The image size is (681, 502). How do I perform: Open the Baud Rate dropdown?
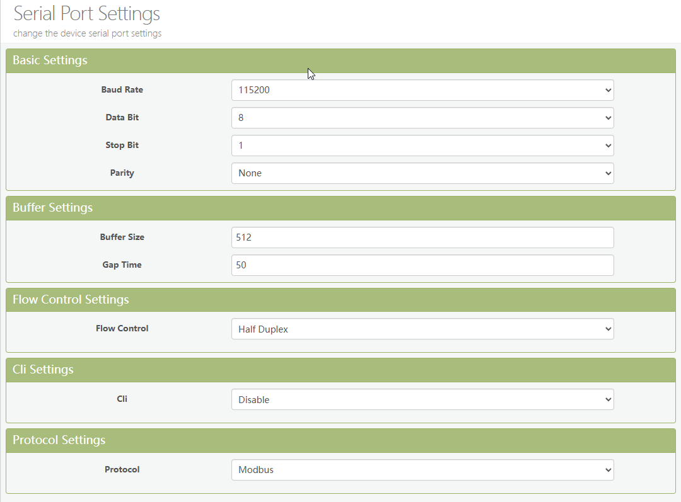tap(422, 90)
